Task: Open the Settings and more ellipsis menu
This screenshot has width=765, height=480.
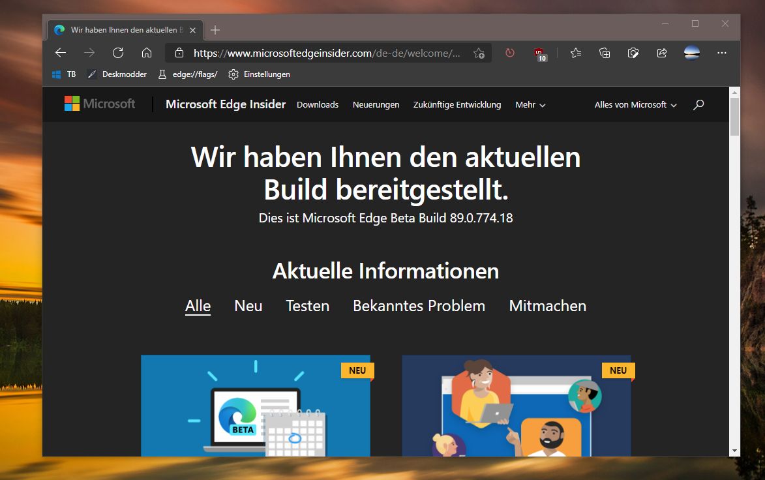Action: [x=721, y=53]
